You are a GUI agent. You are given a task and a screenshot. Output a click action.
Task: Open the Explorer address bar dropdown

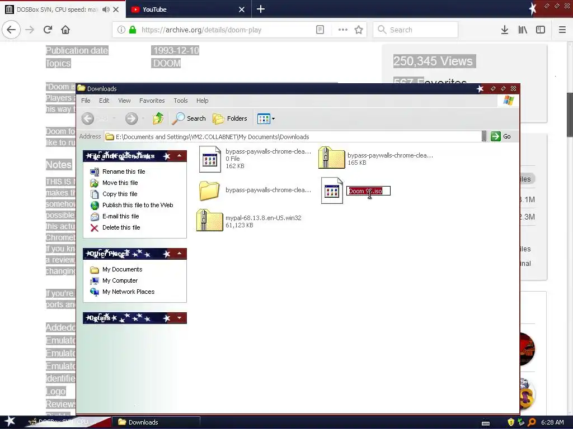[484, 136]
